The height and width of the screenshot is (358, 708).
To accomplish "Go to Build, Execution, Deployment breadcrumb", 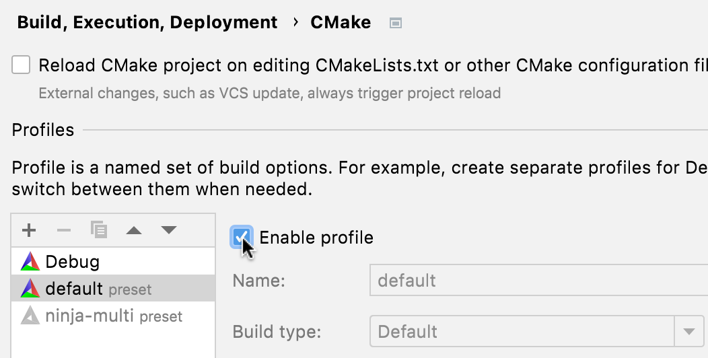I will coord(147,22).
